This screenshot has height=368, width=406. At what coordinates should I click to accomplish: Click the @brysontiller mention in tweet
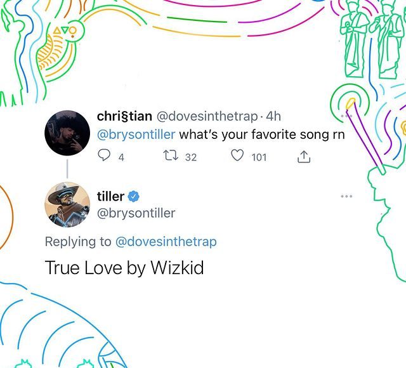[x=136, y=135]
